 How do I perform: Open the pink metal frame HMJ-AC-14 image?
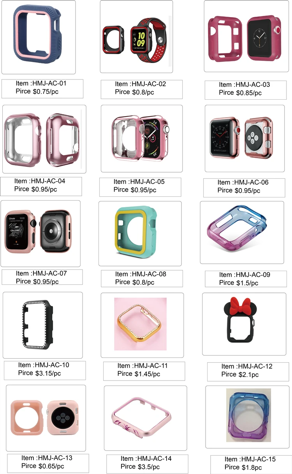tap(146, 418)
